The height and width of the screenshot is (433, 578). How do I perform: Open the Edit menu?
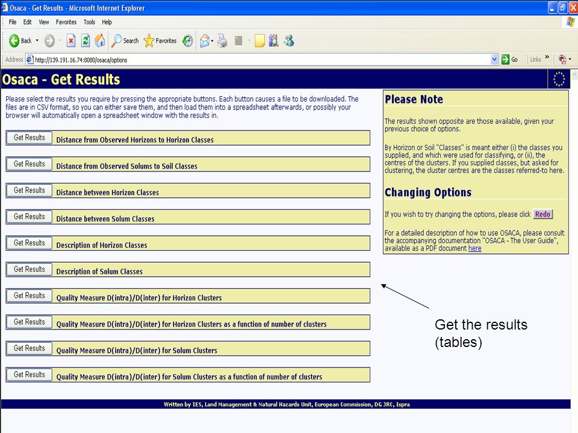(x=27, y=22)
